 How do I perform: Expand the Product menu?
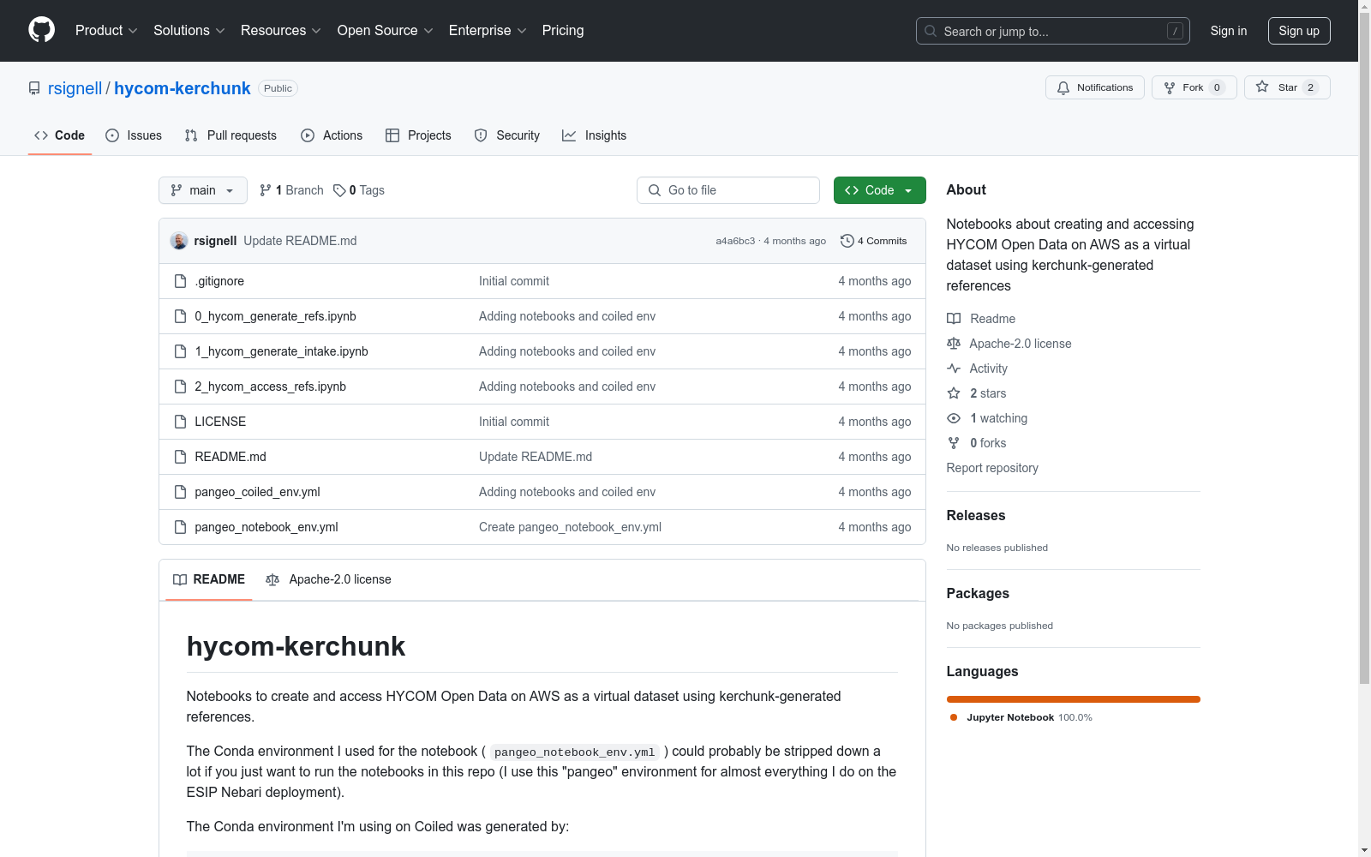[106, 30]
